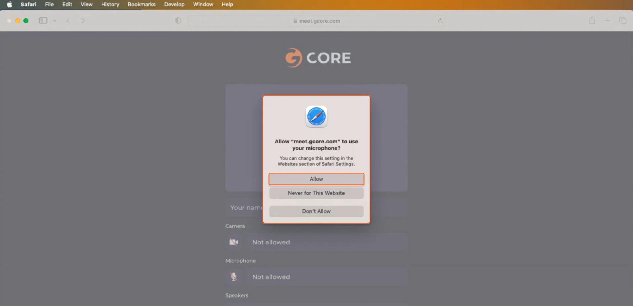This screenshot has width=633, height=306.
Task: Click Allow in the microphone permission dialog
Action: click(316, 179)
